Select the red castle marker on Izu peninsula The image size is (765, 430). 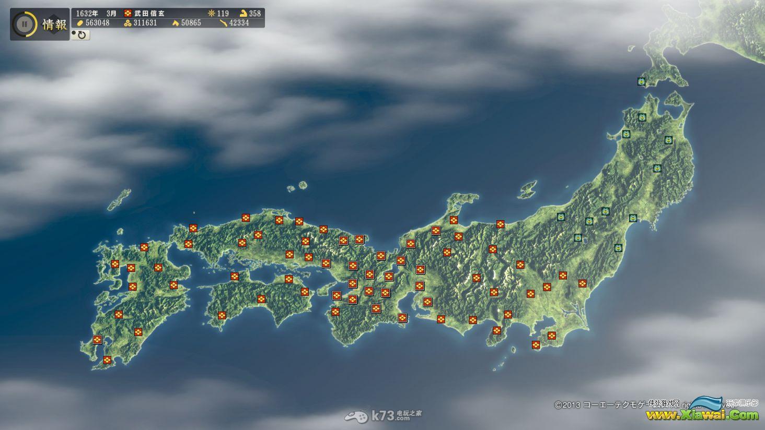(x=496, y=330)
